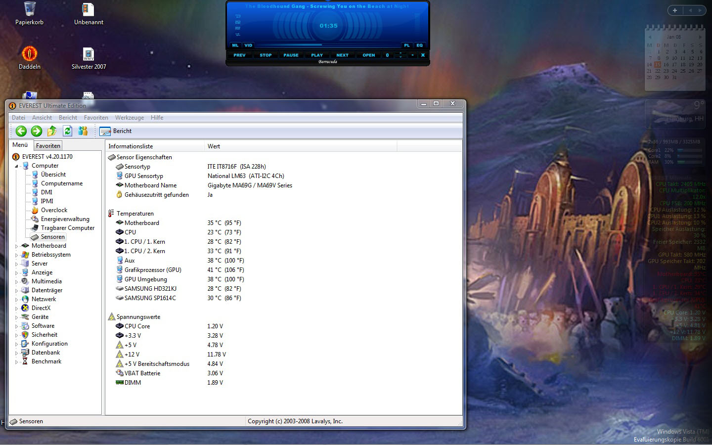Image resolution: width=712 pixels, height=445 pixels.
Task: Expand the Software tree node
Action: pos(16,326)
